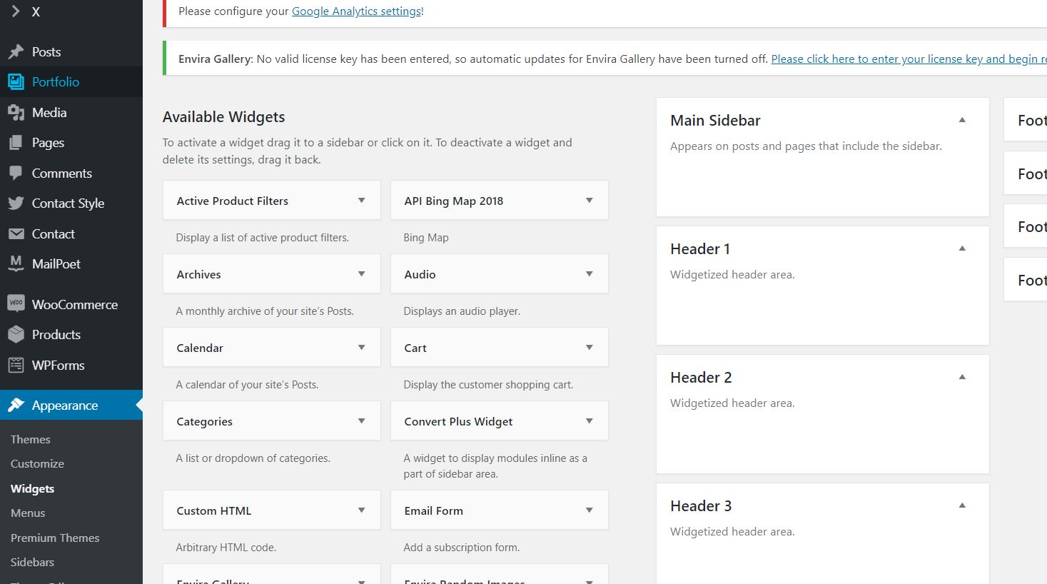Collapse the Header 1 widget area
The width and height of the screenshot is (1047, 584).
(962, 248)
